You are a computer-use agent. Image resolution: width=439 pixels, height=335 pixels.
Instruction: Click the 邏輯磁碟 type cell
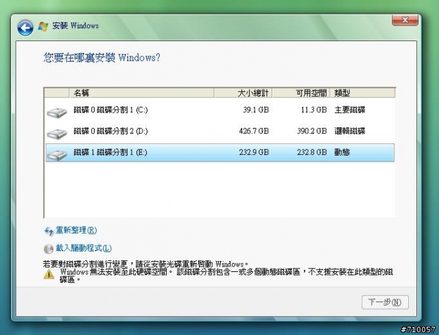click(350, 131)
